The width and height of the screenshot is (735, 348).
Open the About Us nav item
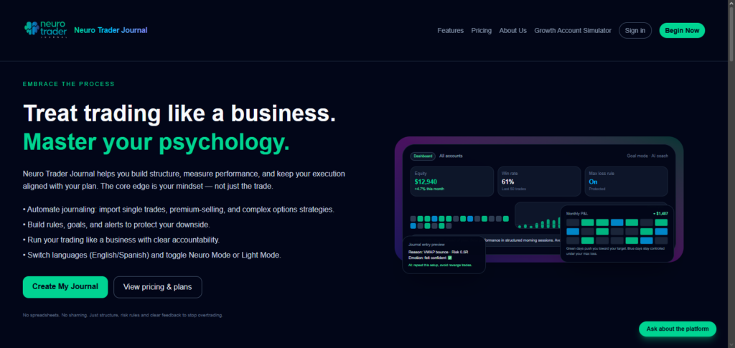[512, 30]
